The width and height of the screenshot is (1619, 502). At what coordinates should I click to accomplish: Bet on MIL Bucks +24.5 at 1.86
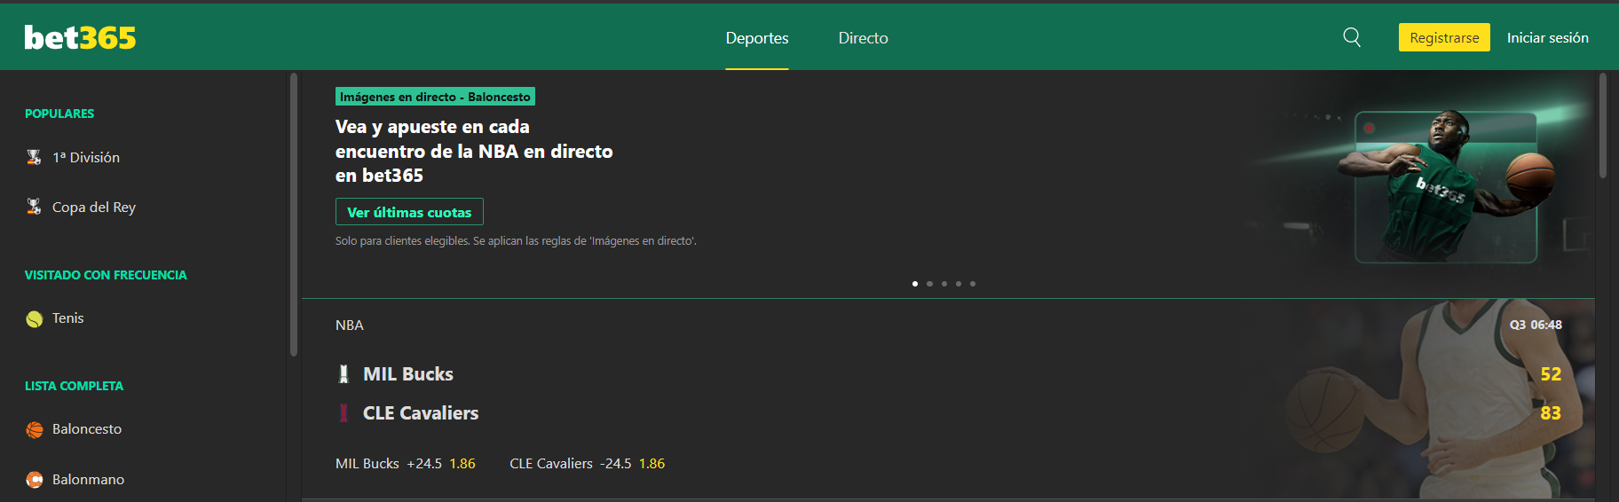click(406, 463)
